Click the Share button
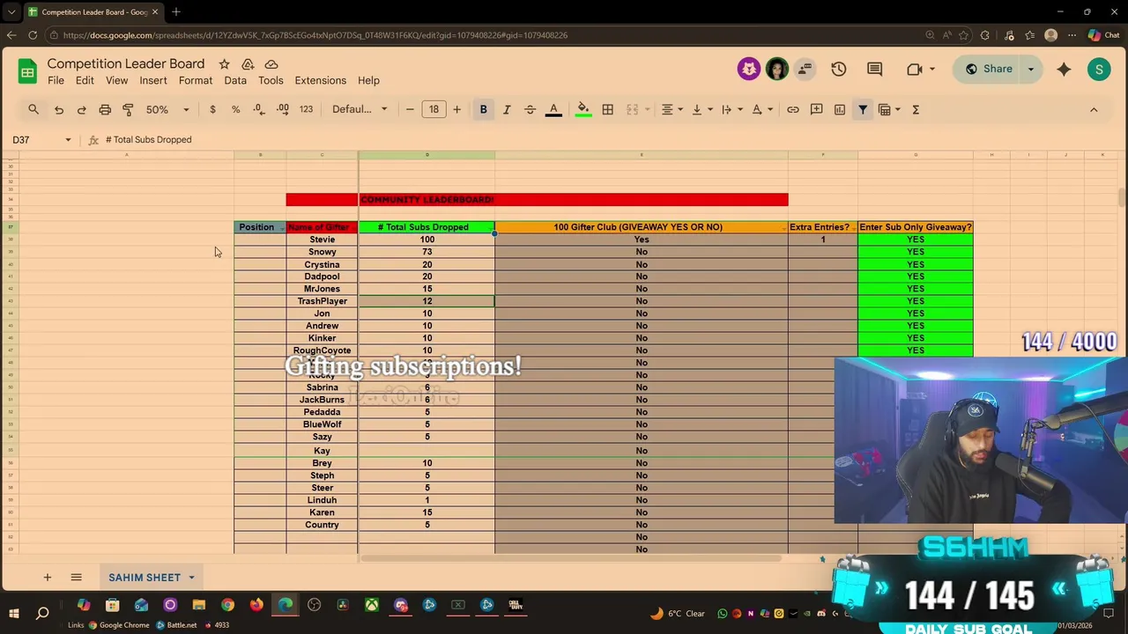 988,69
